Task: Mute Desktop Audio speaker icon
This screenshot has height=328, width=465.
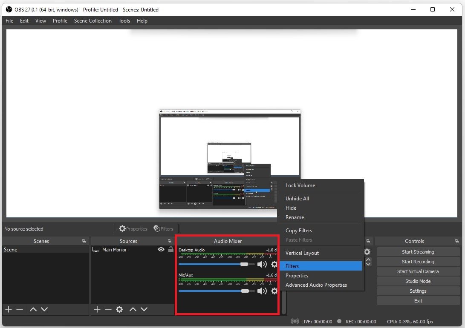Action: 262,264
